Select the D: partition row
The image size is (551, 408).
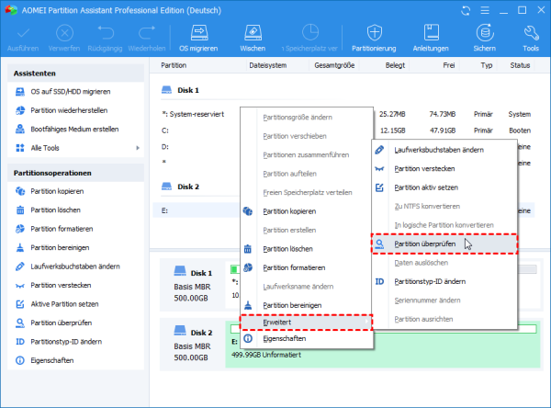coord(197,147)
